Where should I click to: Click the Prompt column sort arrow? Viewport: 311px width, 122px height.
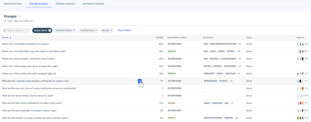(x=11, y=38)
